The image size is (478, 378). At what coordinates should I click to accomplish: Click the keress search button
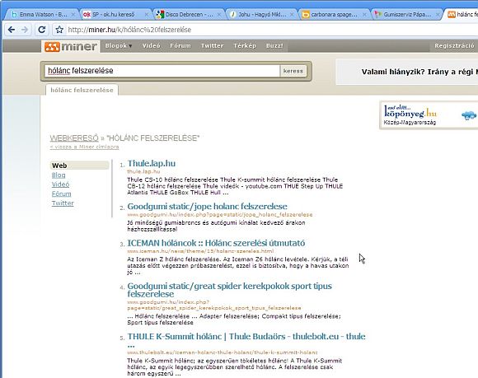[293, 71]
